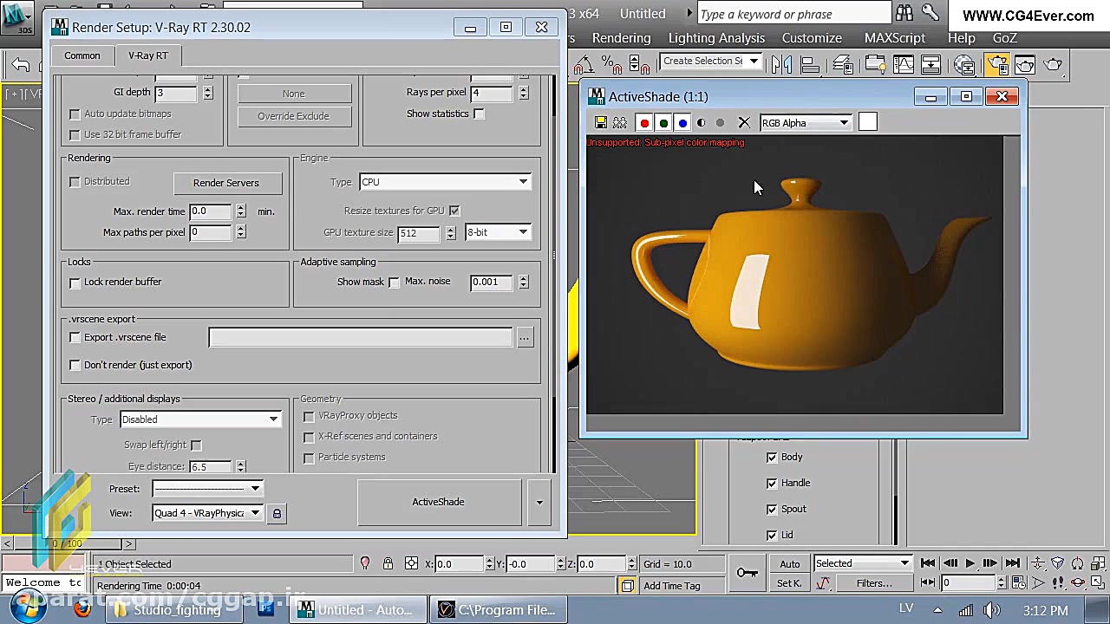Uncheck the Spout checkbox
Image resolution: width=1110 pixels, height=624 pixels.
772,509
